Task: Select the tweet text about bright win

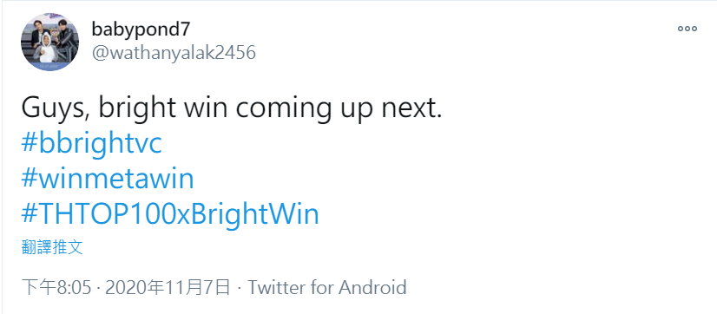Action: point(232,108)
